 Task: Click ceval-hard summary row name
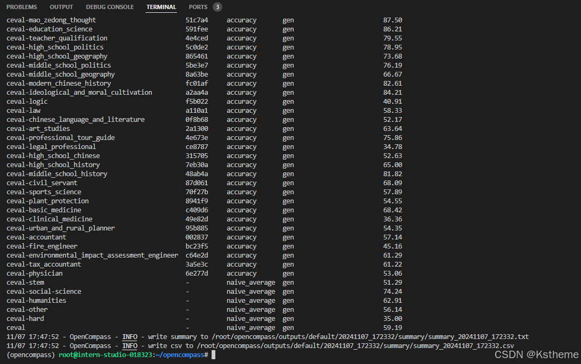click(x=25, y=318)
